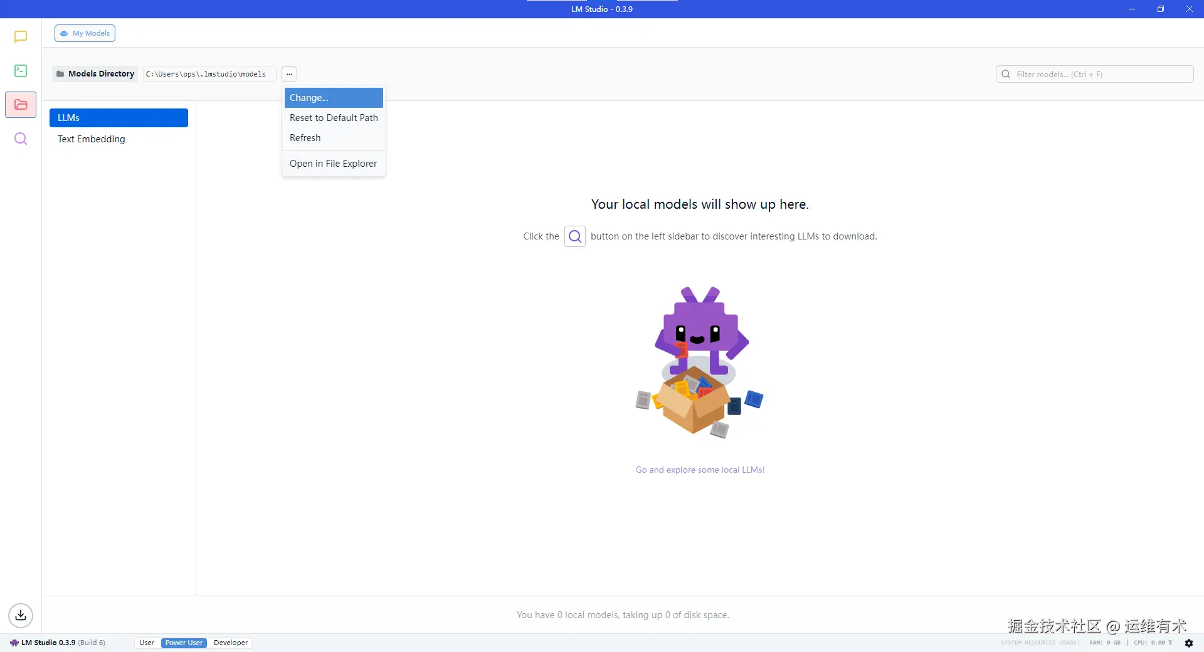Choose Refresh in the directory menu
The width and height of the screenshot is (1204, 652).
tap(334, 138)
